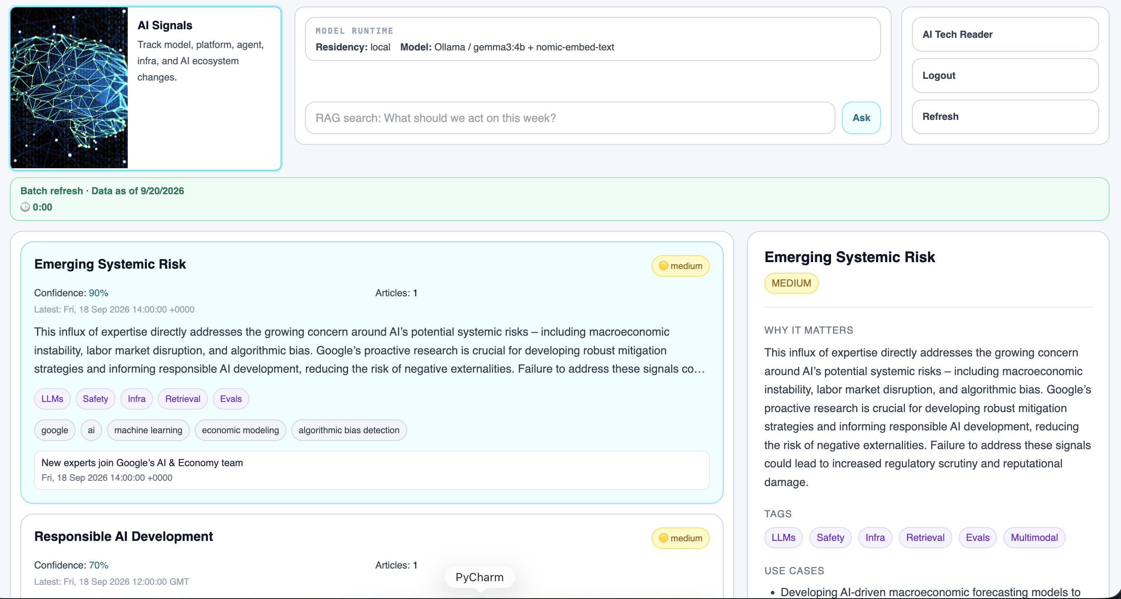Click the economic modeling keyword chip
The image size is (1121, 599).
pos(240,430)
